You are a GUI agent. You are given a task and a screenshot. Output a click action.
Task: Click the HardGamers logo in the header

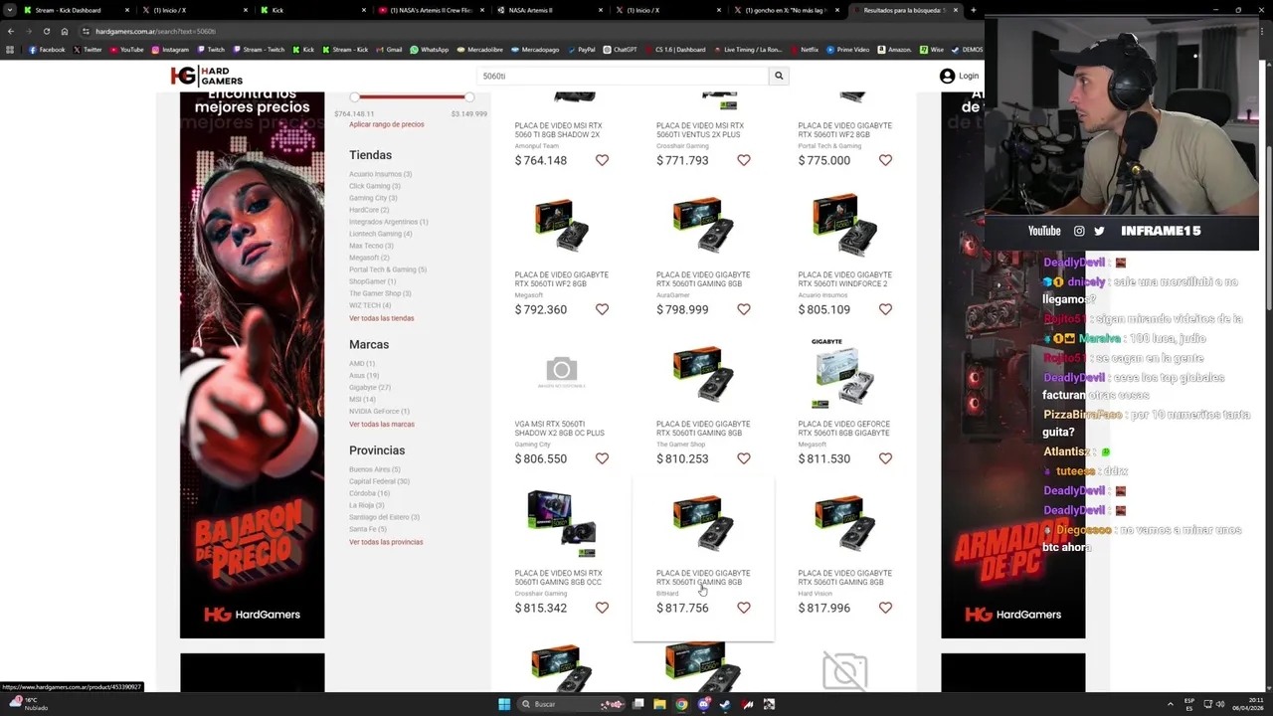coord(206,76)
